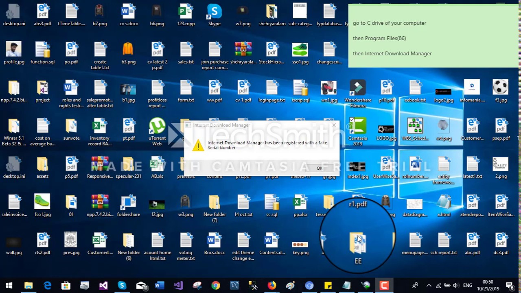Close the Internet Download Manager dialog

coord(334,125)
